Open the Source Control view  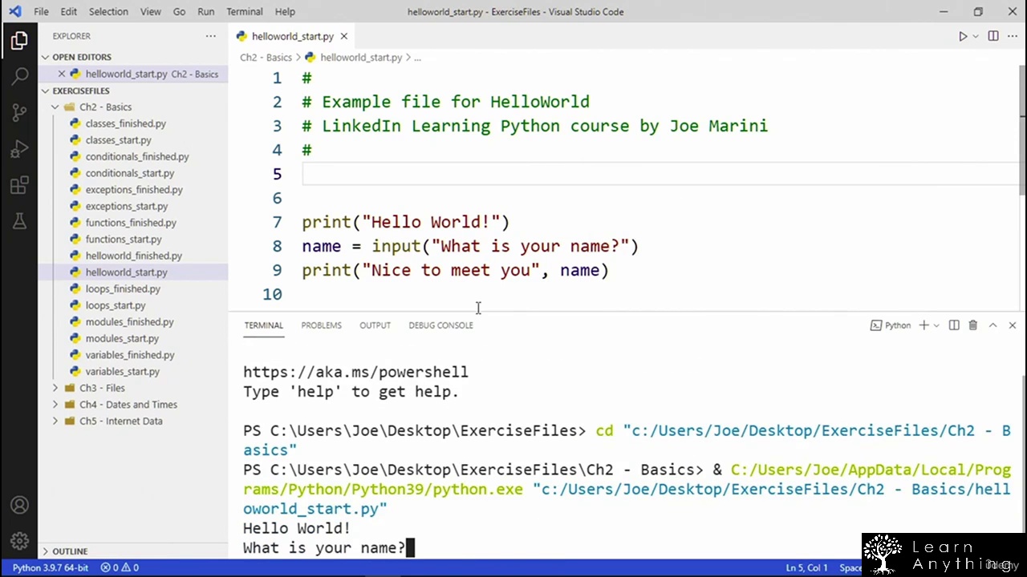coord(19,112)
